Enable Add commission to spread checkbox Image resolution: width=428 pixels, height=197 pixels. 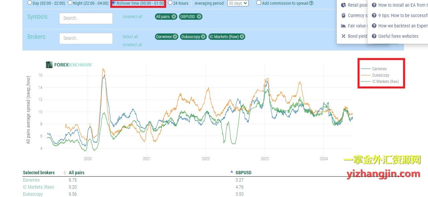tap(259, 3)
